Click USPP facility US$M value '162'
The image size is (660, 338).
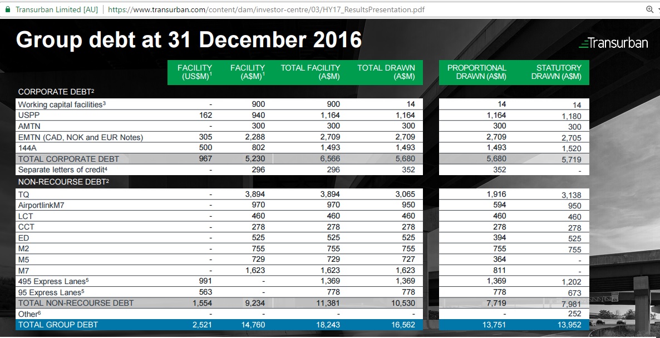tap(205, 115)
